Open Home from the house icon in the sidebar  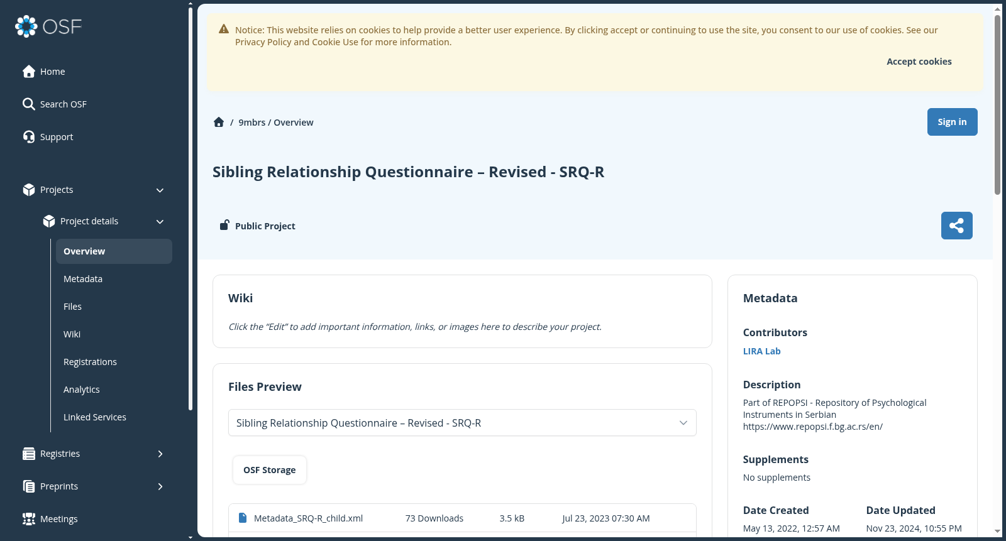[x=28, y=72]
